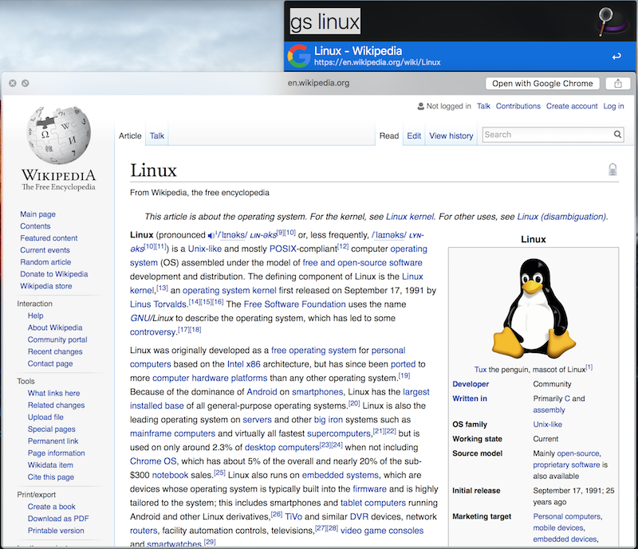The height and width of the screenshot is (549, 638).
Task: Open the Linux kernel link in hatnote
Action: pyautogui.click(x=410, y=217)
